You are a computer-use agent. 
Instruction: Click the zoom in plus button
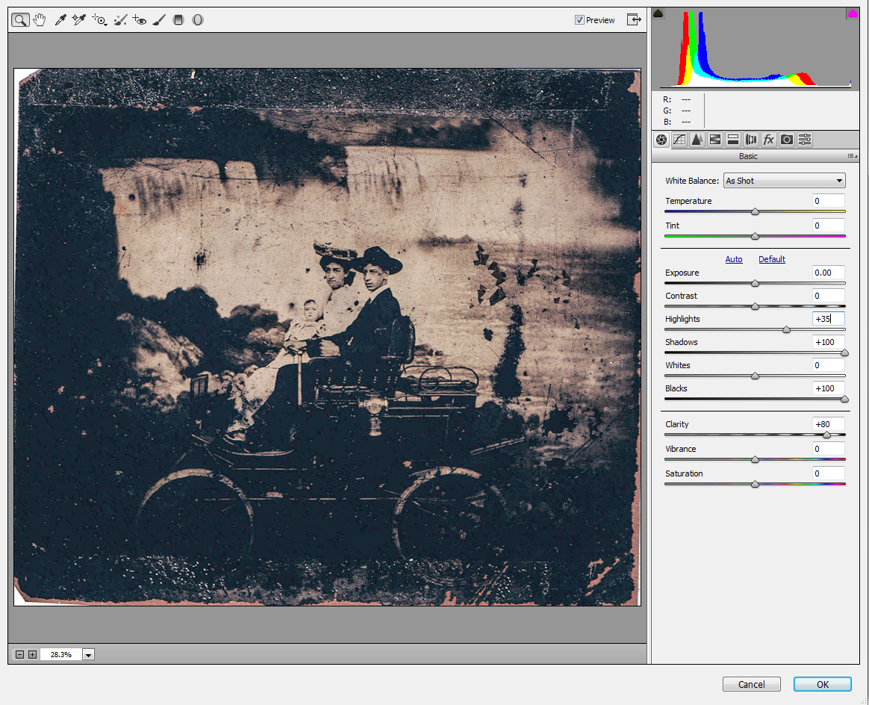click(33, 654)
